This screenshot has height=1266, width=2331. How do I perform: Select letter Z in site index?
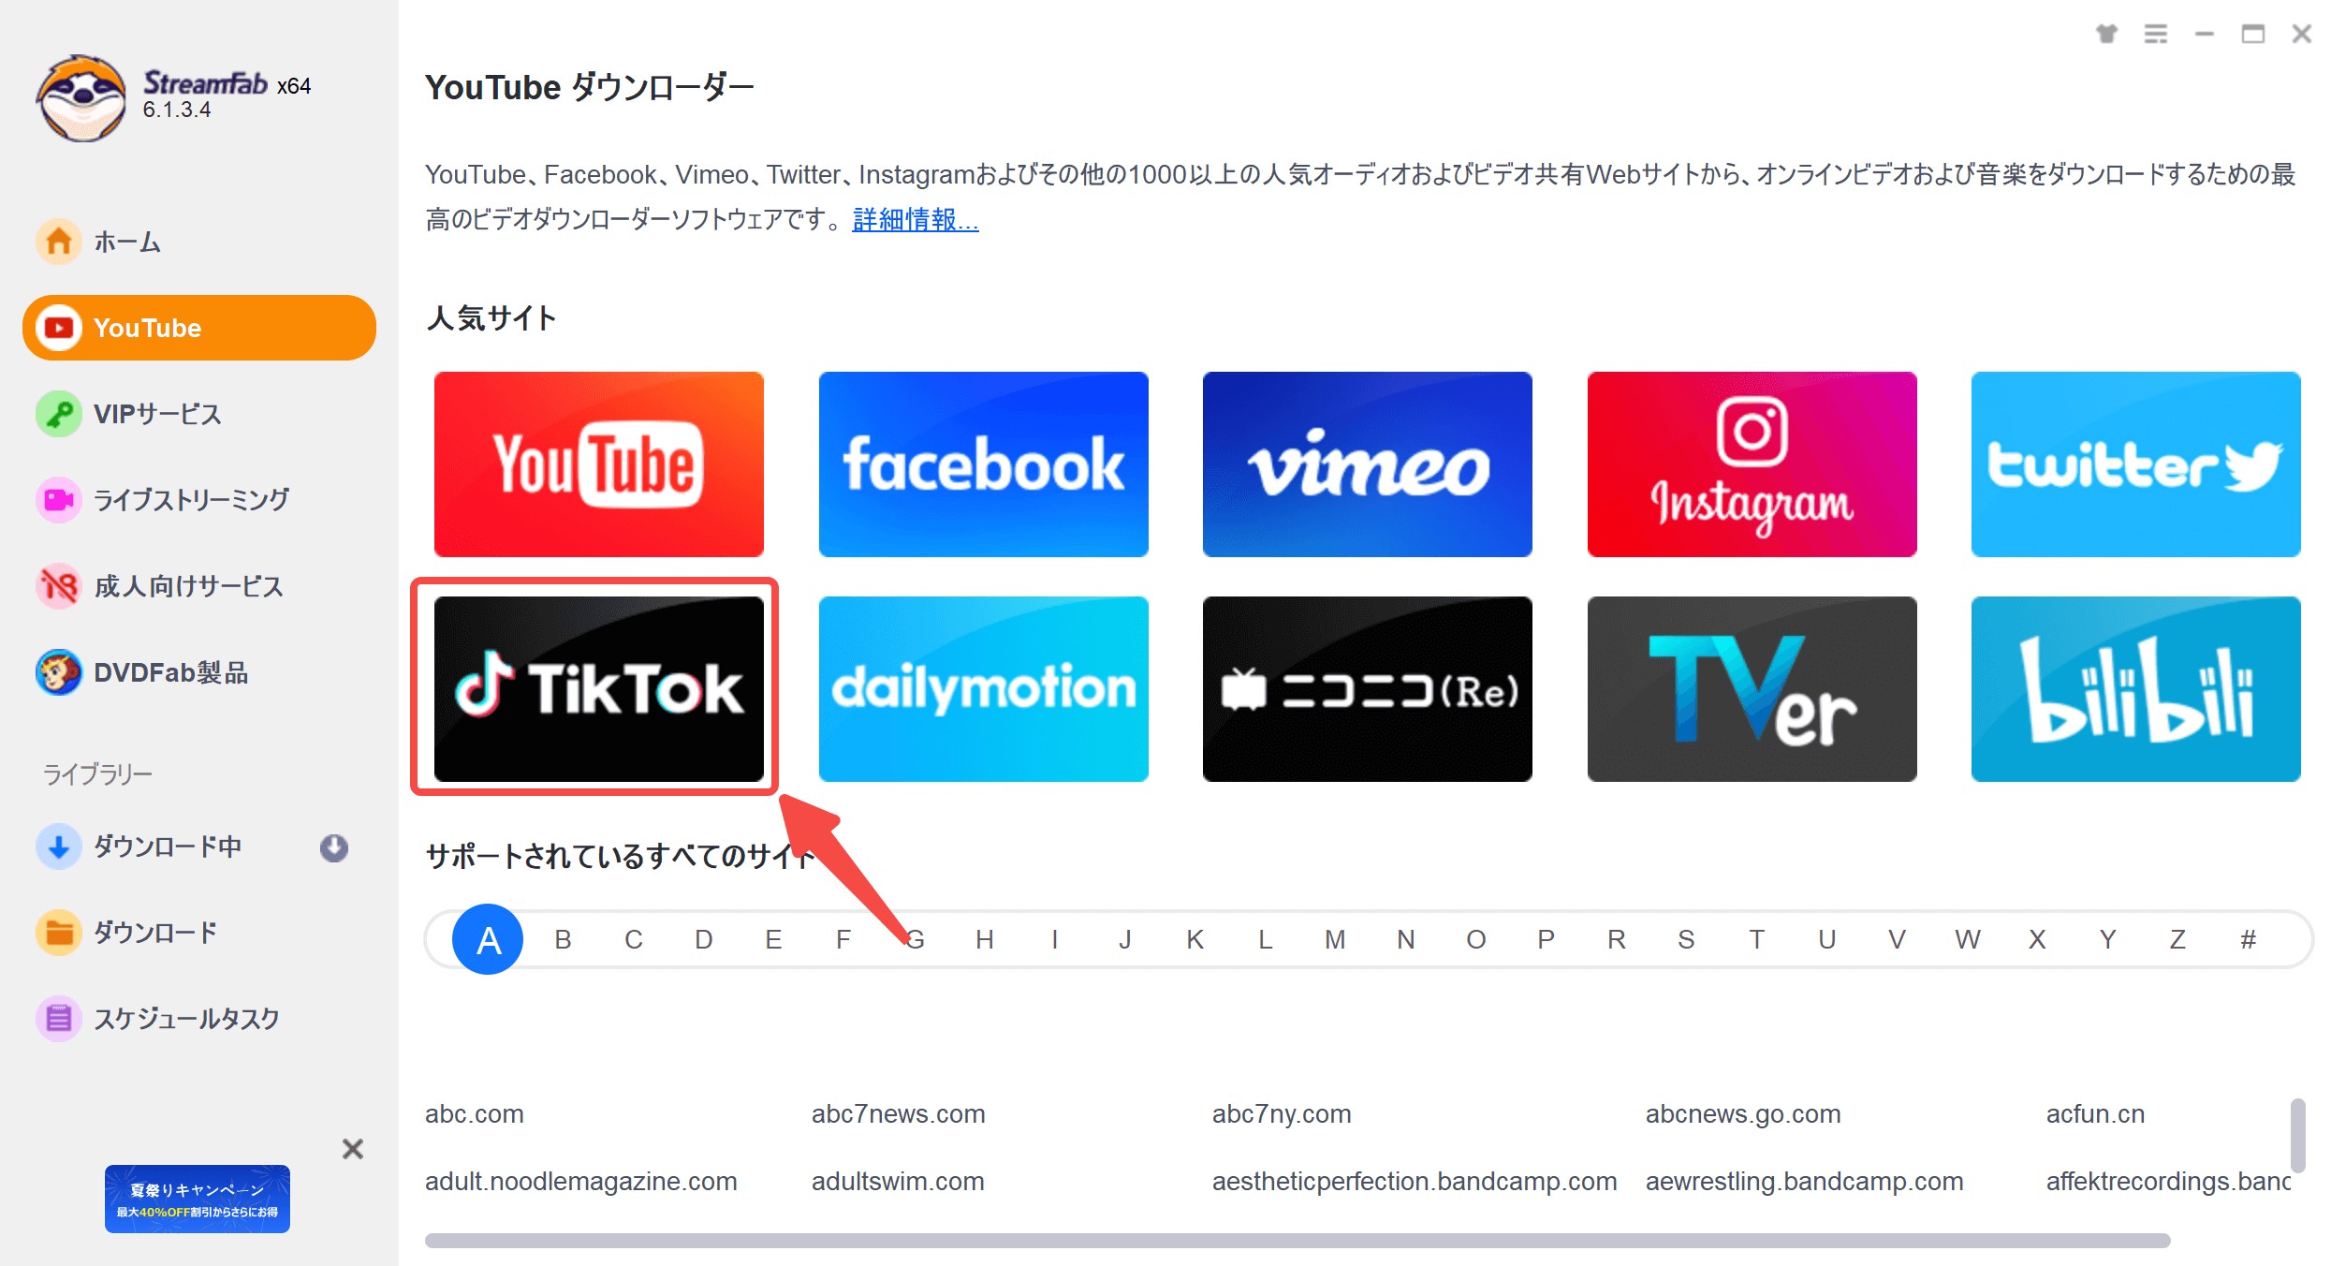point(2177,939)
